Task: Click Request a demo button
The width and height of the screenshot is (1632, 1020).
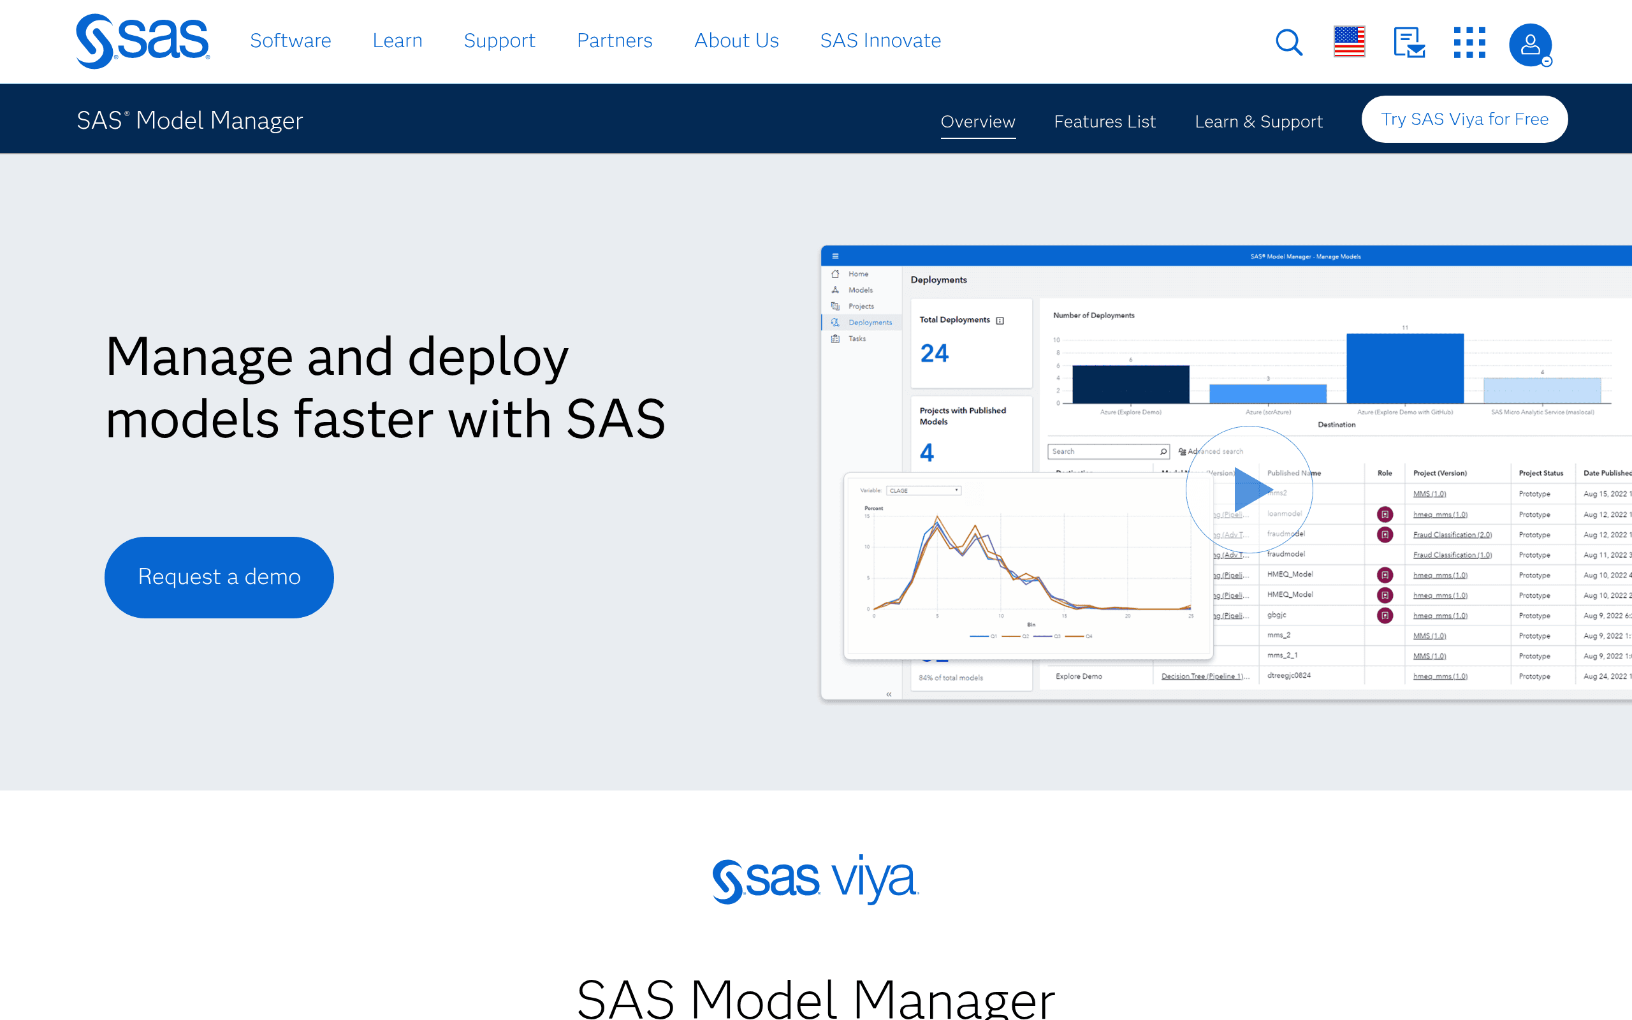Action: (x=219, y=577)
